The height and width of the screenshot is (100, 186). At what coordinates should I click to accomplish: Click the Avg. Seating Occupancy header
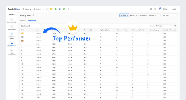coord(153,30)
